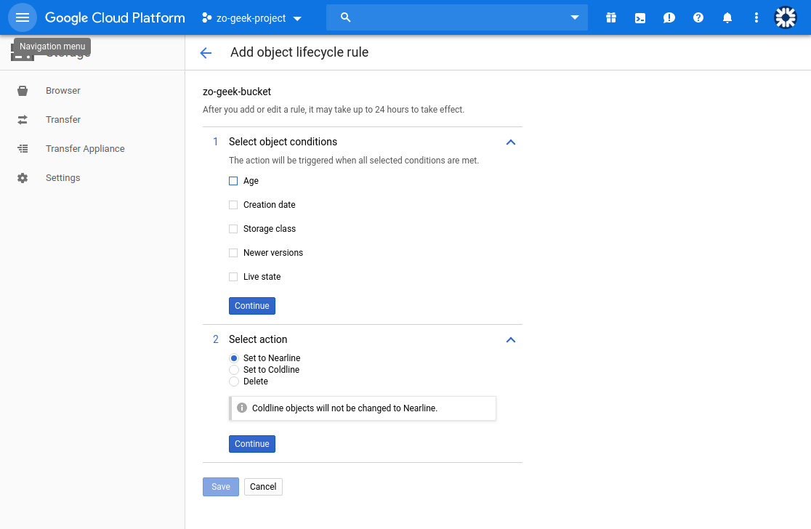The height and width of the screenshot is (529, 811).
Task: Click the Cancel button
Action: point(263,487)
